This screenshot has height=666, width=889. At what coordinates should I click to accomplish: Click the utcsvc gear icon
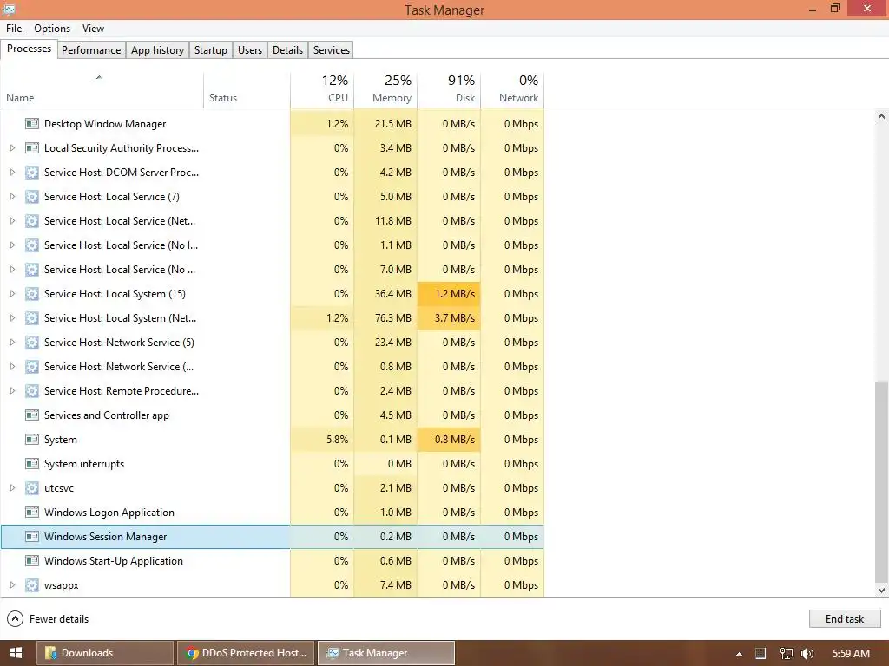coord(32,487)
